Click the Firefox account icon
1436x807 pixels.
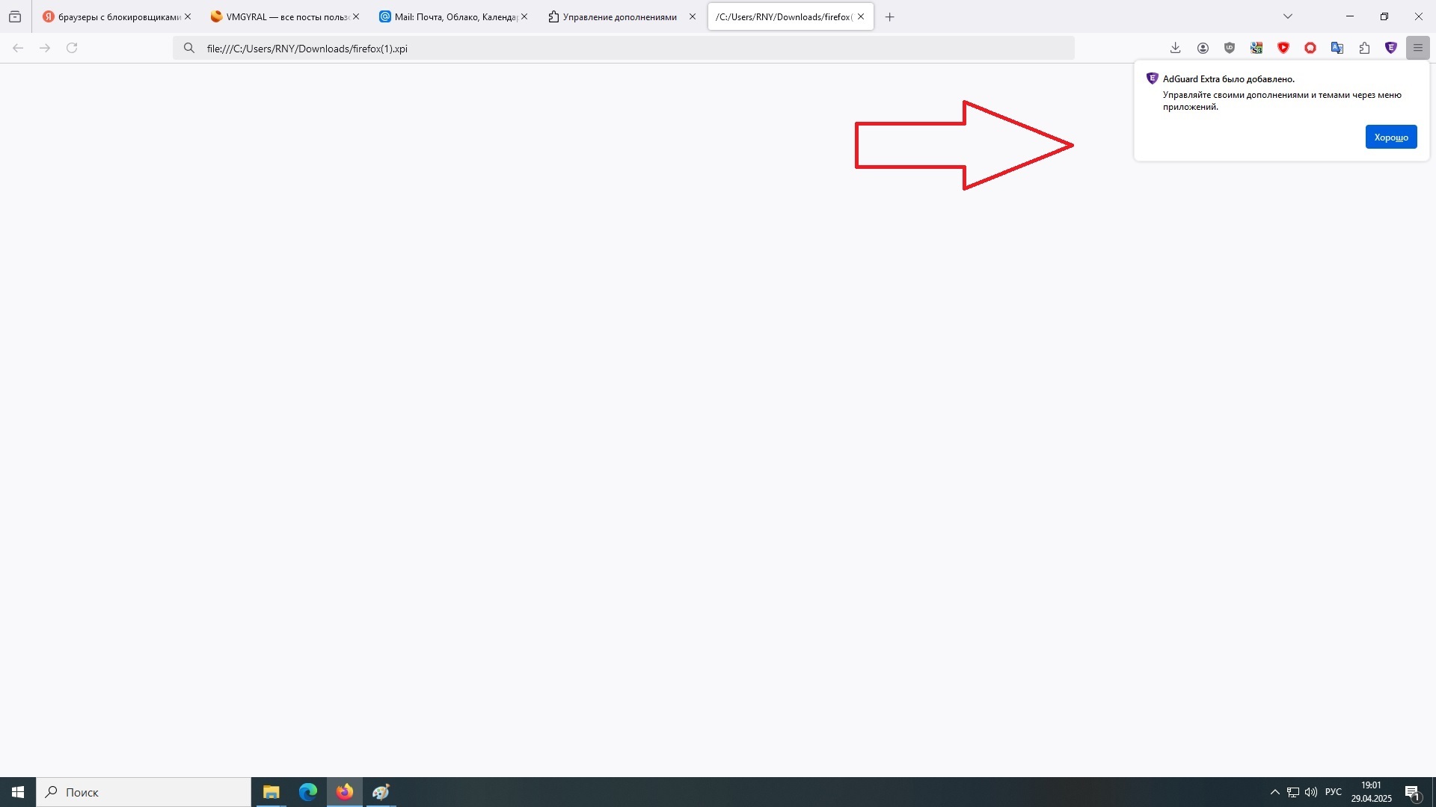coord(1203,48)
